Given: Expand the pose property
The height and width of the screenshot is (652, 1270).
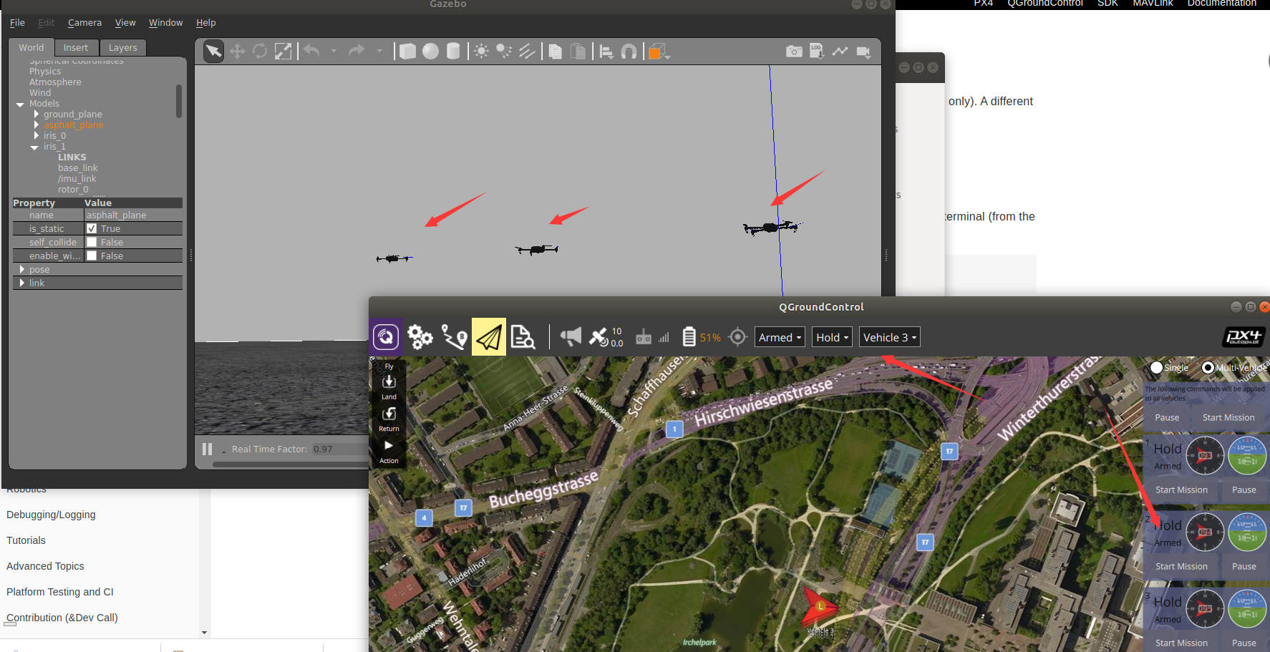Looking at the screenshot, I should (x=22, y=269).
